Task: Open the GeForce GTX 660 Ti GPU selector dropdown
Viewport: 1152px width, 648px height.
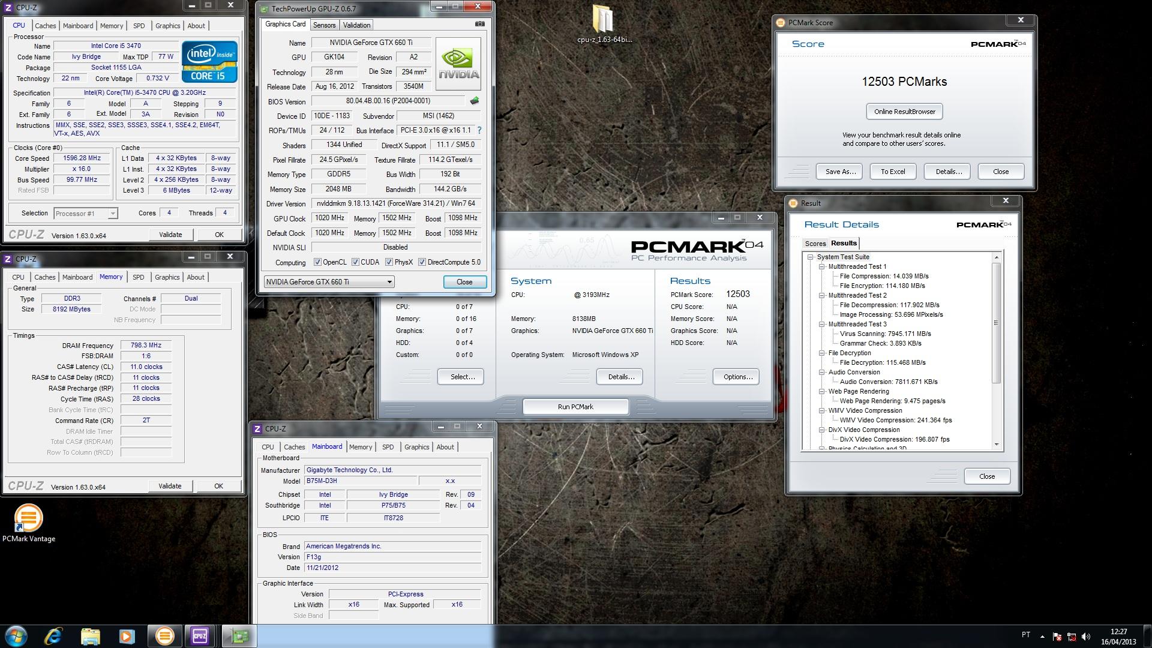Action: pos(329,282)
